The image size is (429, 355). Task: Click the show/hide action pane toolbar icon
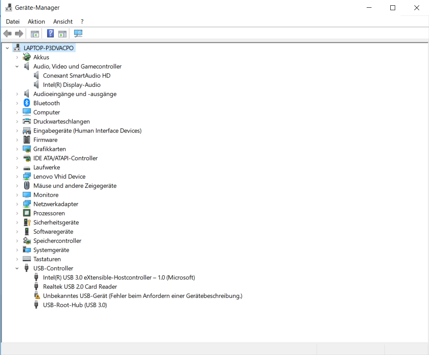[62, 33]
